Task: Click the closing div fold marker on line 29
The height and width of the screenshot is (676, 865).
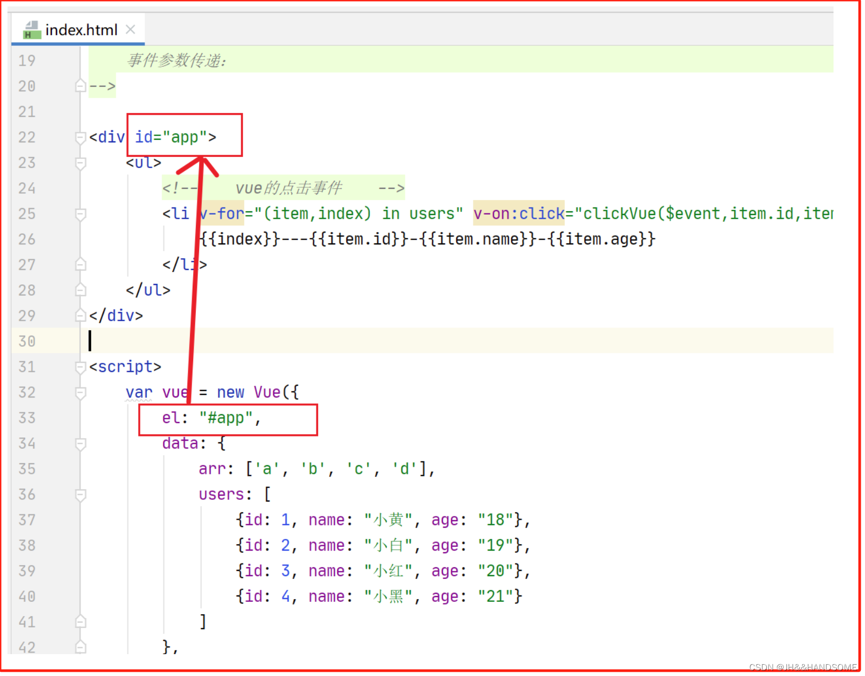Action: [x=81, y=316]
